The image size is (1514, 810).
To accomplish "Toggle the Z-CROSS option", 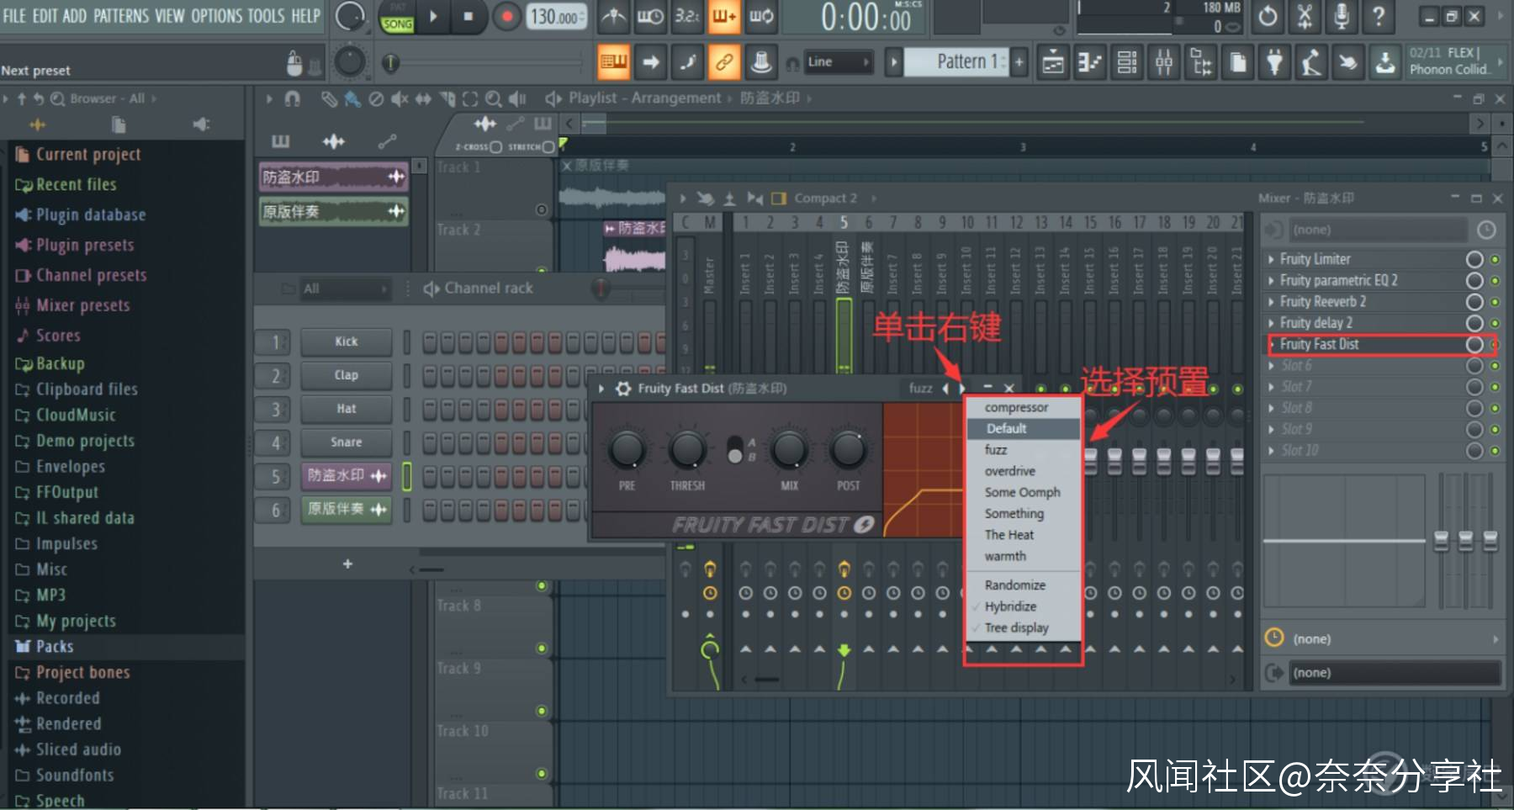I will (x=495, y=147).
